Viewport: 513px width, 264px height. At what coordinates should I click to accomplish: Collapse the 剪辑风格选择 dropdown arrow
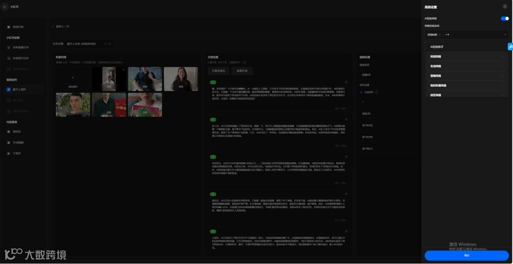coord(505,35)
